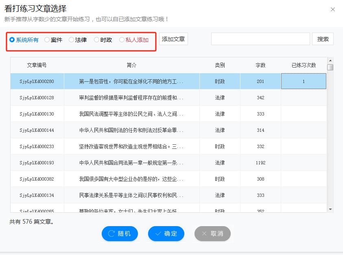Click the 取消 cancel button
The width and height of the screenshot is (343, 255).
212,233
